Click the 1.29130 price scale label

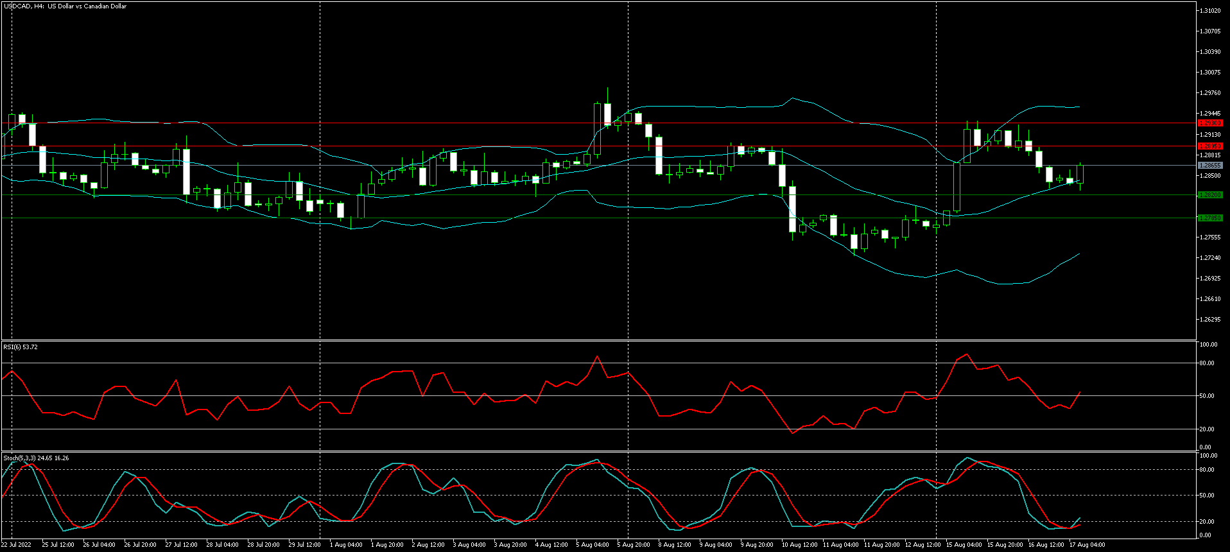point(1210,135)
